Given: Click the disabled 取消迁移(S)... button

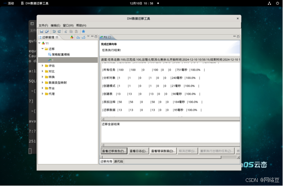Looking at the screenshot, I should click(x=188, y=151).
